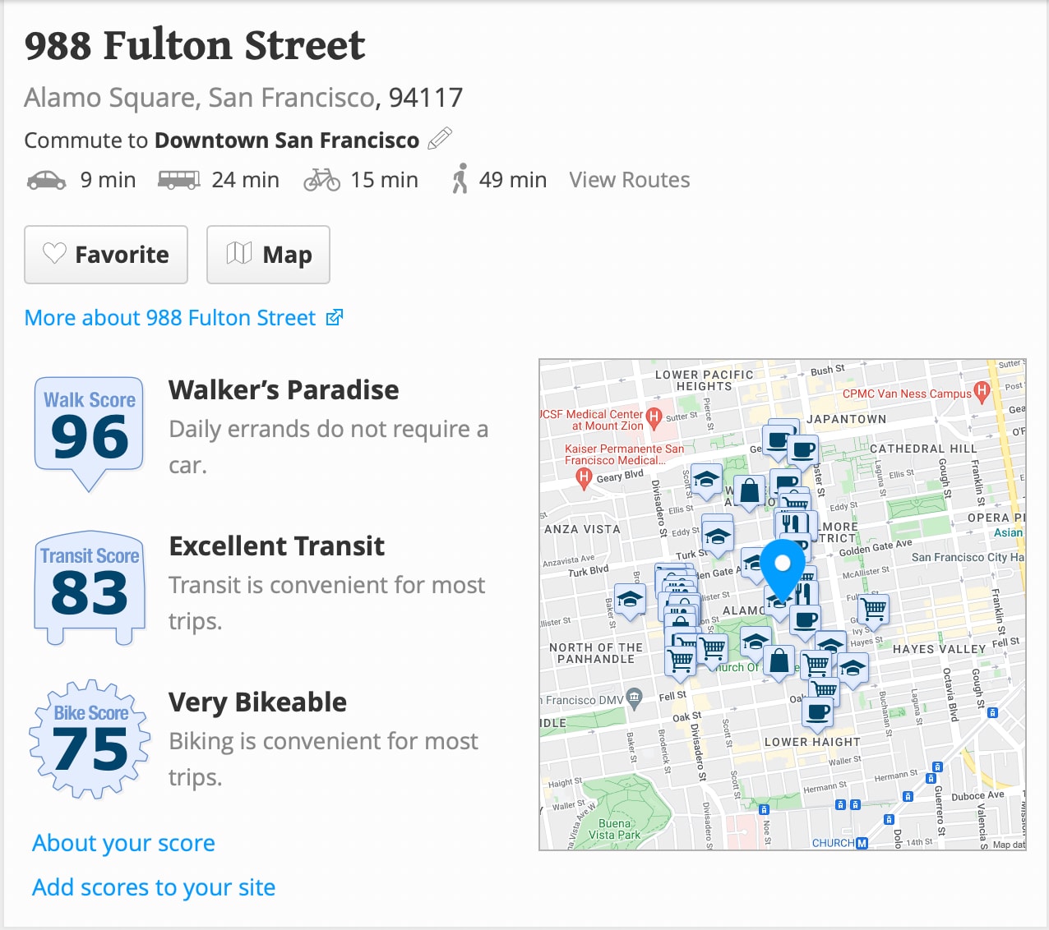Viewport: 1049px width, 930px height.
Task: Open the Walk Score 96 badge
Action: [90, 428]
